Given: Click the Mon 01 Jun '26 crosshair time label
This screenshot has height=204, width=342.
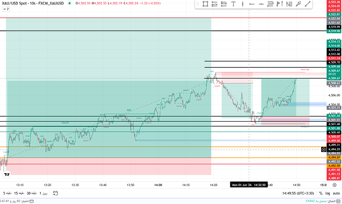Looking at the screenshot, I should [249, 185].
